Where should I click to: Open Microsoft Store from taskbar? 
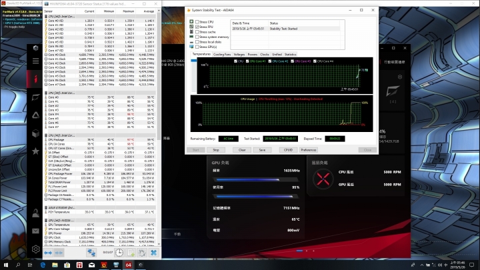[x=67, y=265]
